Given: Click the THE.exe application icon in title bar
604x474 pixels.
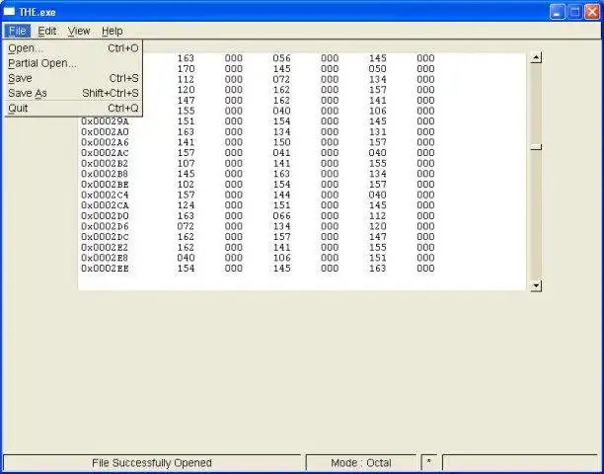Looking at the screenshot, I should [x=9, y=12].
